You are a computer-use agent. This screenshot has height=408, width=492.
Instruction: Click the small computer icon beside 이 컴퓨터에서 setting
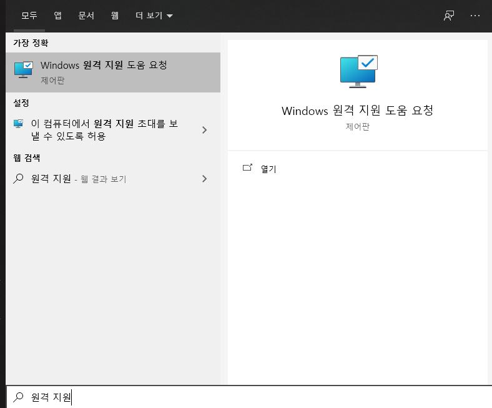(19, 124)
